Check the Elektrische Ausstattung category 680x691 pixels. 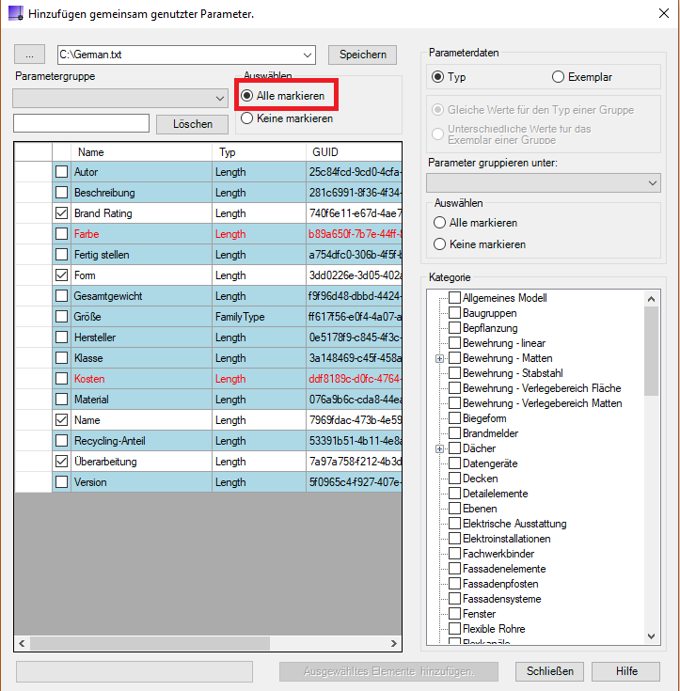pyautogui.click(x=454, y=523)
